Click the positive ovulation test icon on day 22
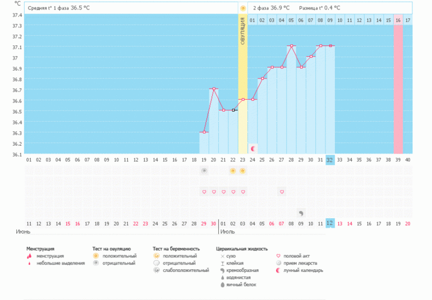432x300 pixels. click(233, 170)
